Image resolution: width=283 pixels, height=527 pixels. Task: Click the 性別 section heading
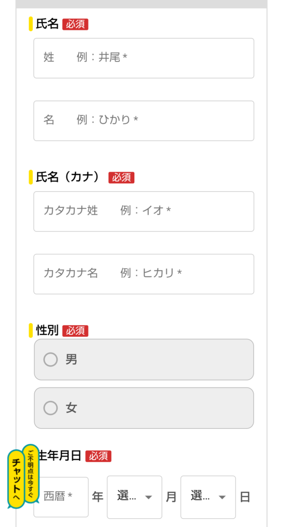(x=47, y=331)
